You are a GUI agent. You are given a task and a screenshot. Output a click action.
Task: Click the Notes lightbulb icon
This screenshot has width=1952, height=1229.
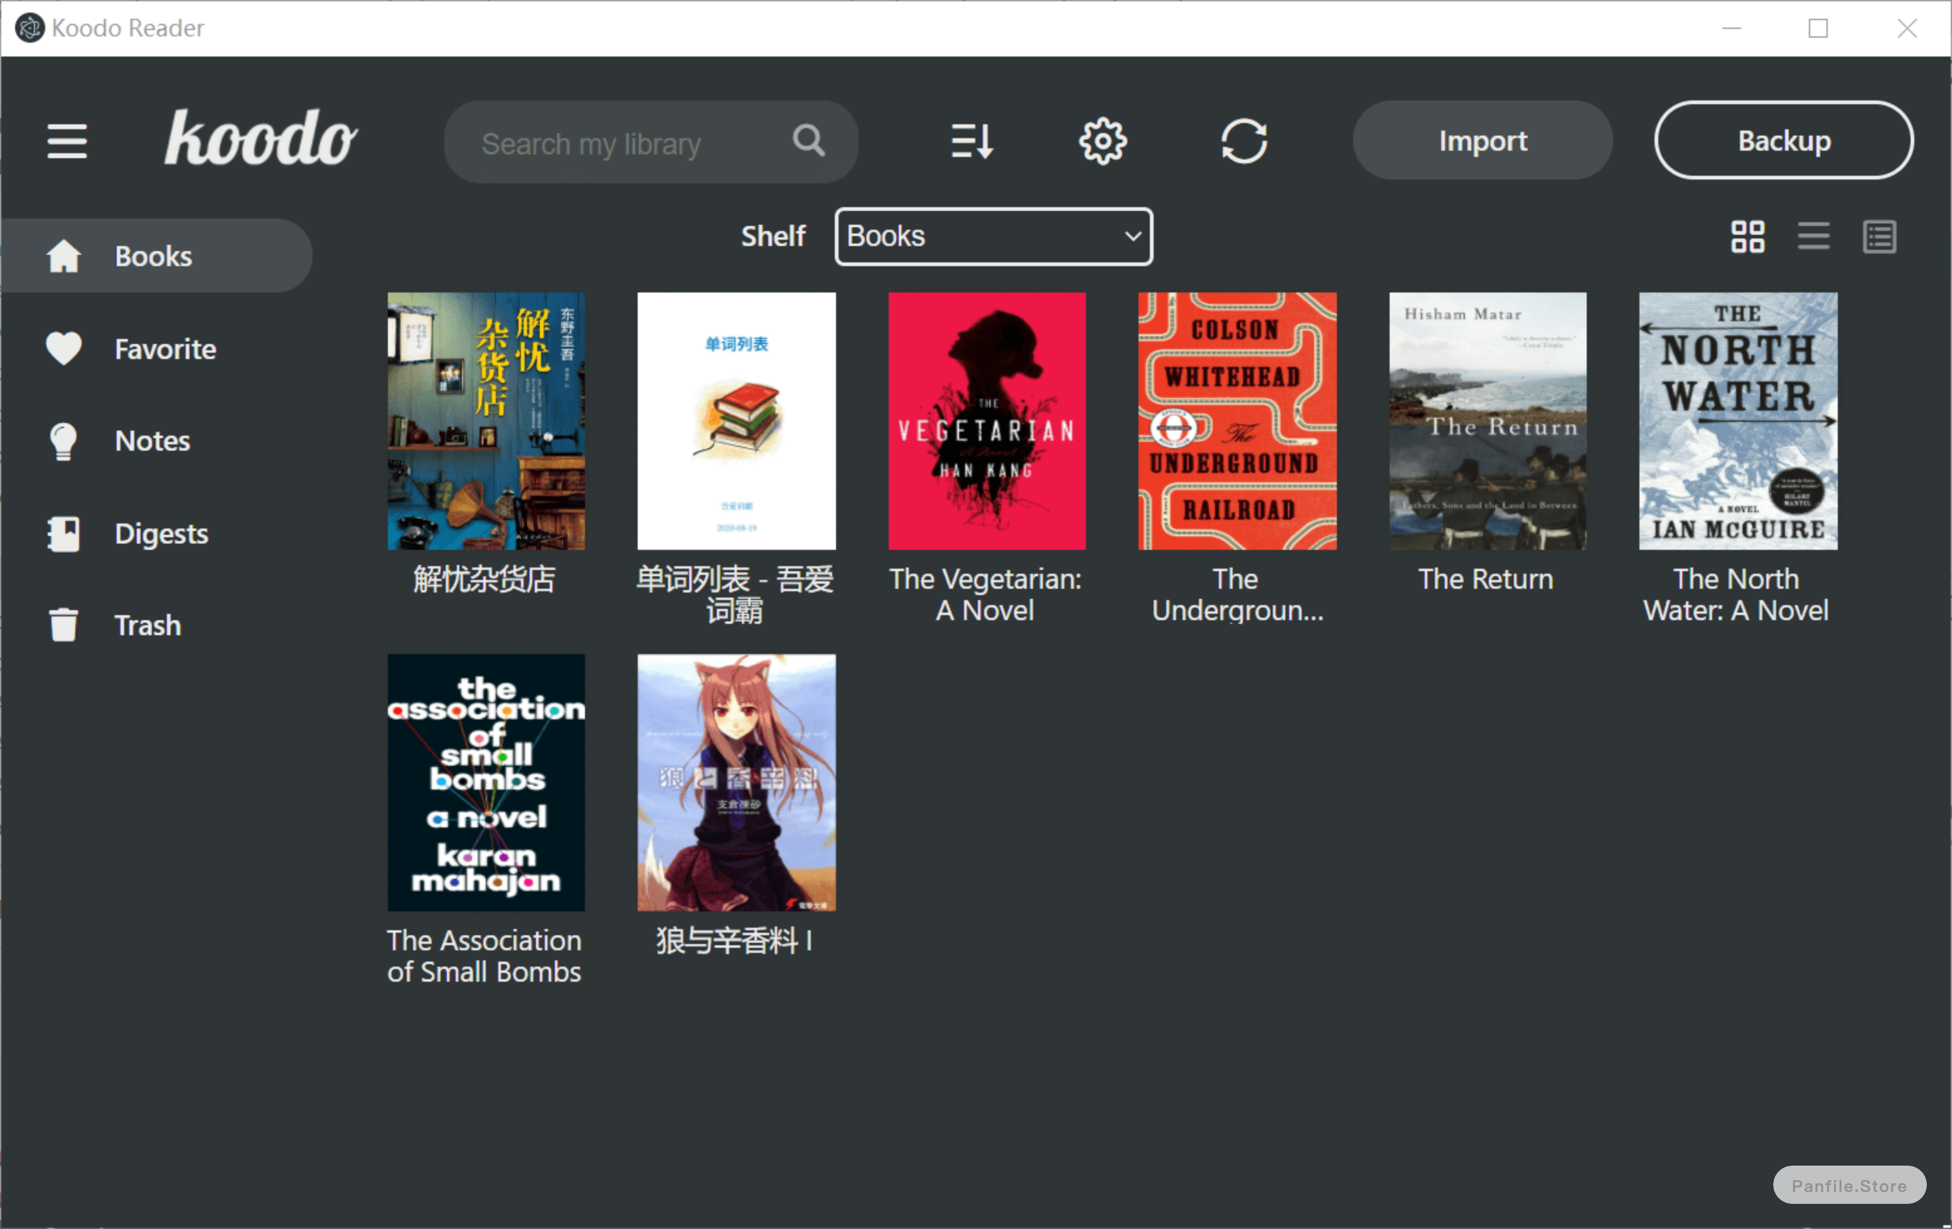(63, 441)
